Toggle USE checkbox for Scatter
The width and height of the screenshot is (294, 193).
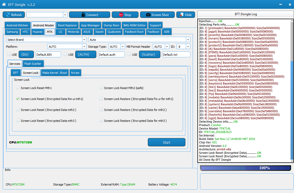pyautogui.click(x=129, y=55)
